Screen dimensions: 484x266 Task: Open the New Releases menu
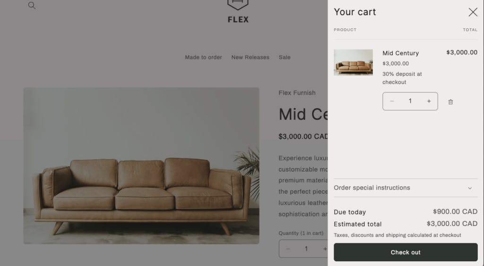click(251, 57)
